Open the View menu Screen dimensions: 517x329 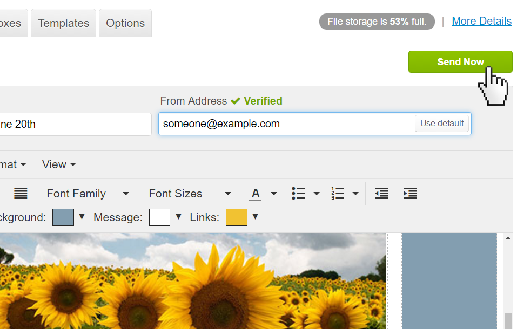tap(59, 164)
